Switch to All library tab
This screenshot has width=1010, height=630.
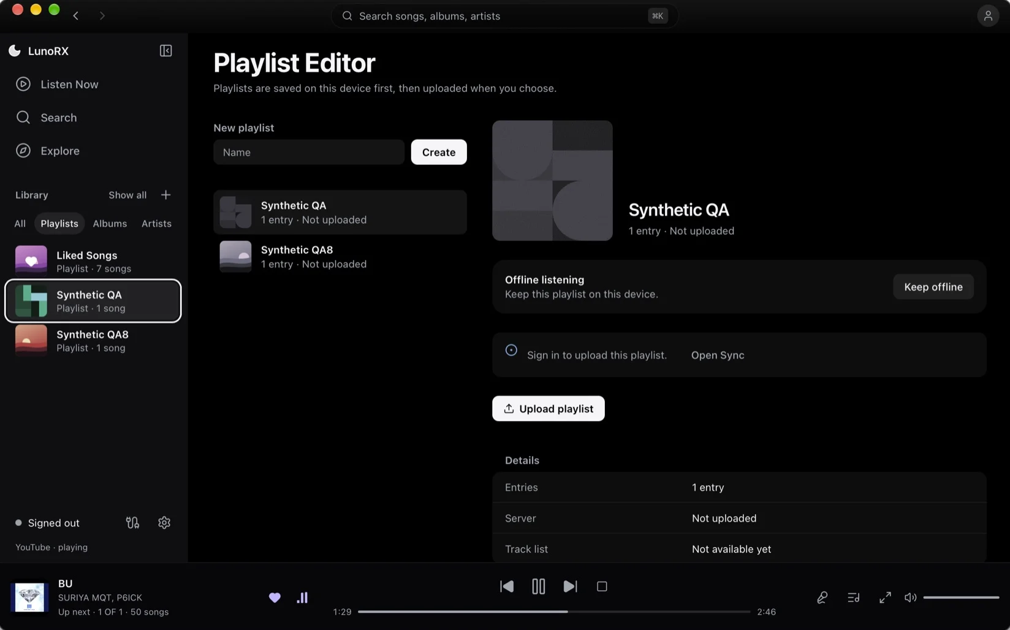coord(20,224)
